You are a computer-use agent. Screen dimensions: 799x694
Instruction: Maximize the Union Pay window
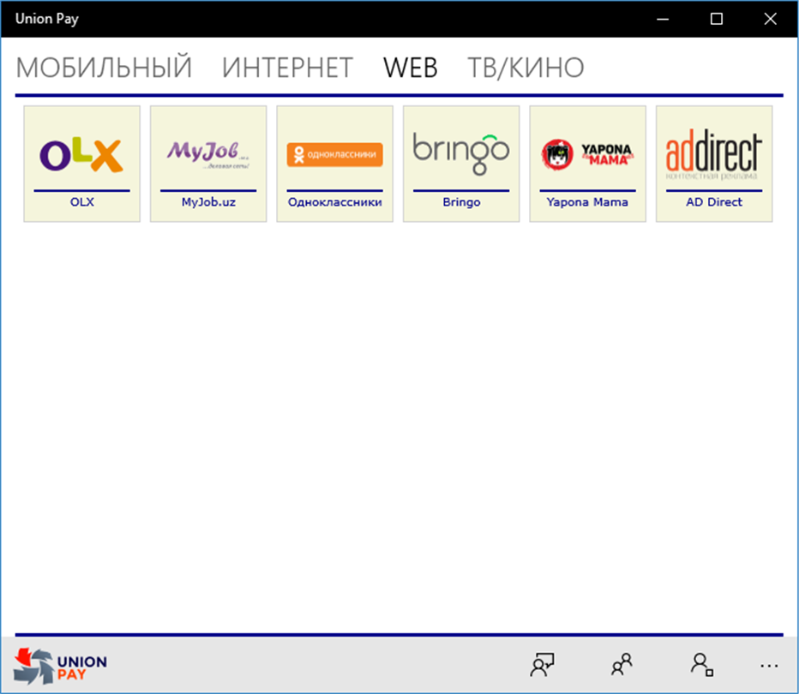point(717,19)
